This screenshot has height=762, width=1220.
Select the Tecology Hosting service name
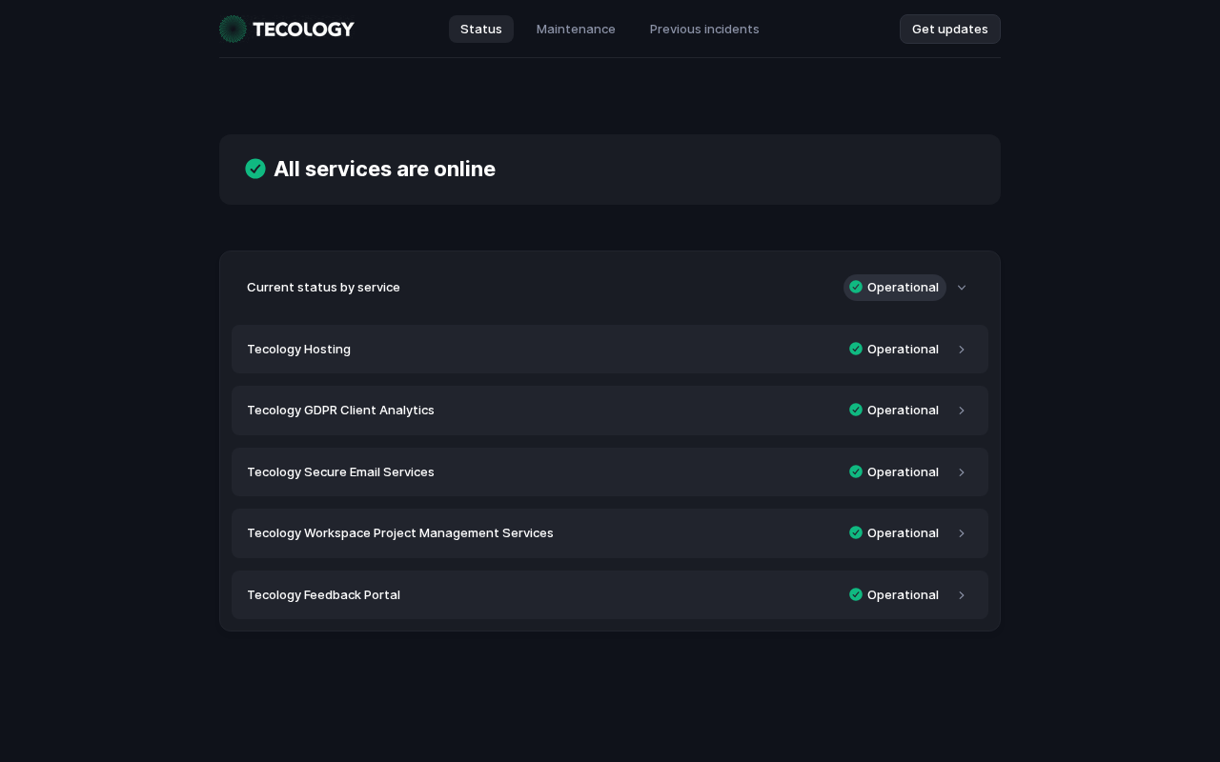point(298,350)
